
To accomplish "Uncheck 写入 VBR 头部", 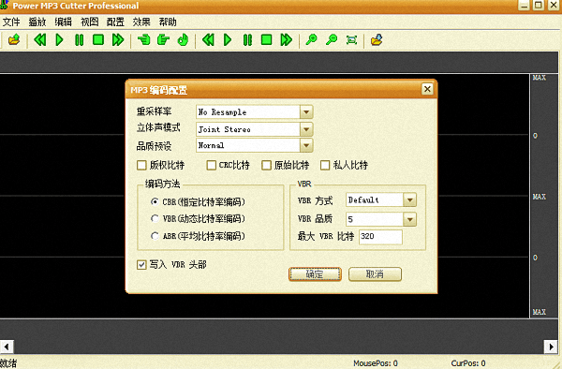I will (x=141, y=265).
